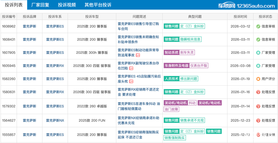Screen dimensions: 278x143
Task: Click the 仪表台开裂 tag
Action: pos(198,66)
